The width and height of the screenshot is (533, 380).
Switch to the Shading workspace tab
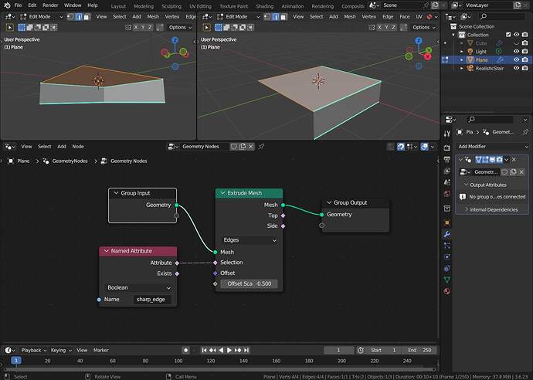coord(264,6)
